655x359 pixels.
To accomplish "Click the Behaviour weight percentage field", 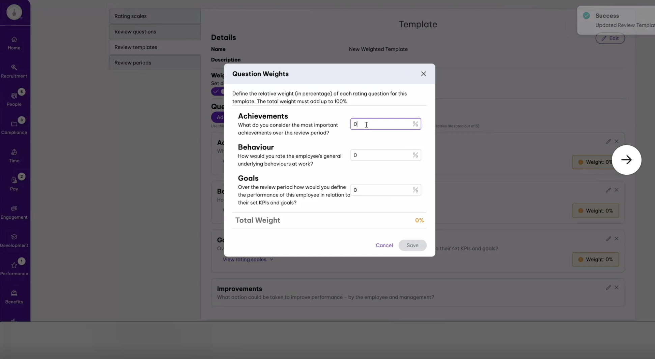I will pos(386,155).
